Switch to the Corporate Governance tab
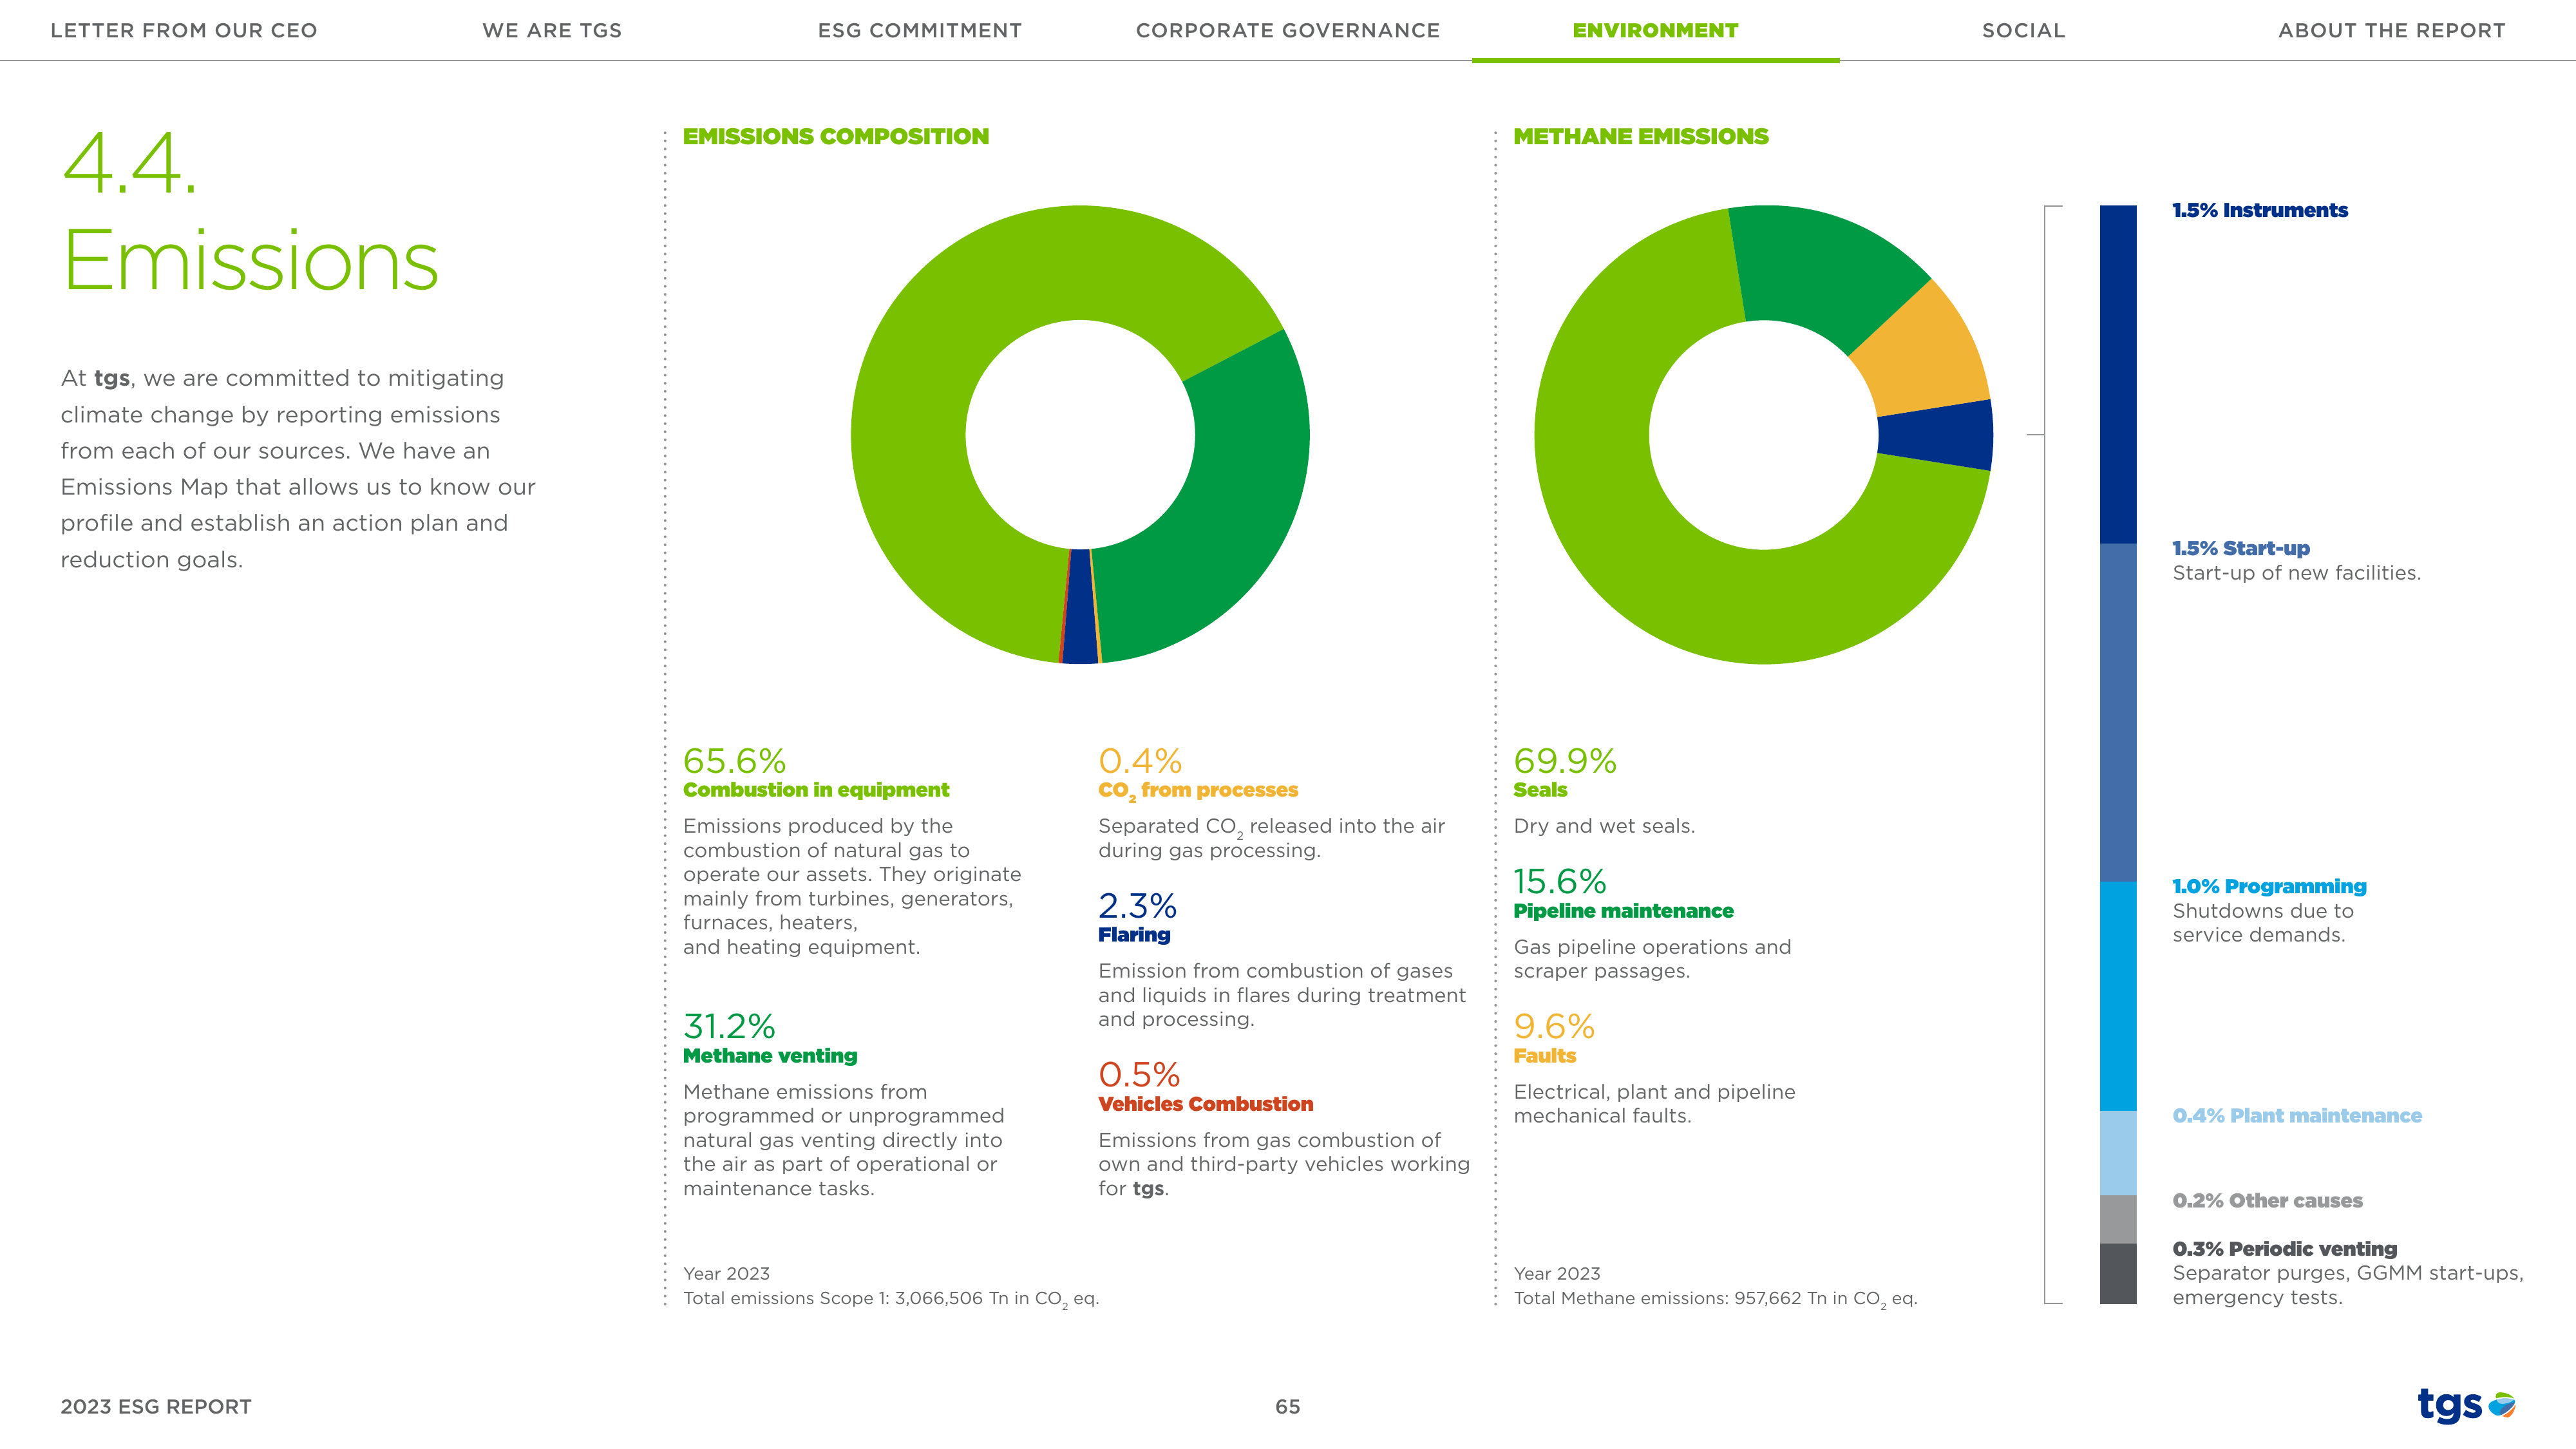 (x=1288, y=31)
